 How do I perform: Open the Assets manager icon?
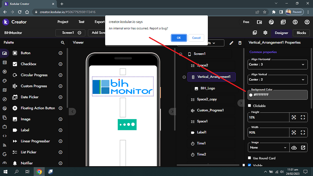pyautogui.click(x=255, y=33)
